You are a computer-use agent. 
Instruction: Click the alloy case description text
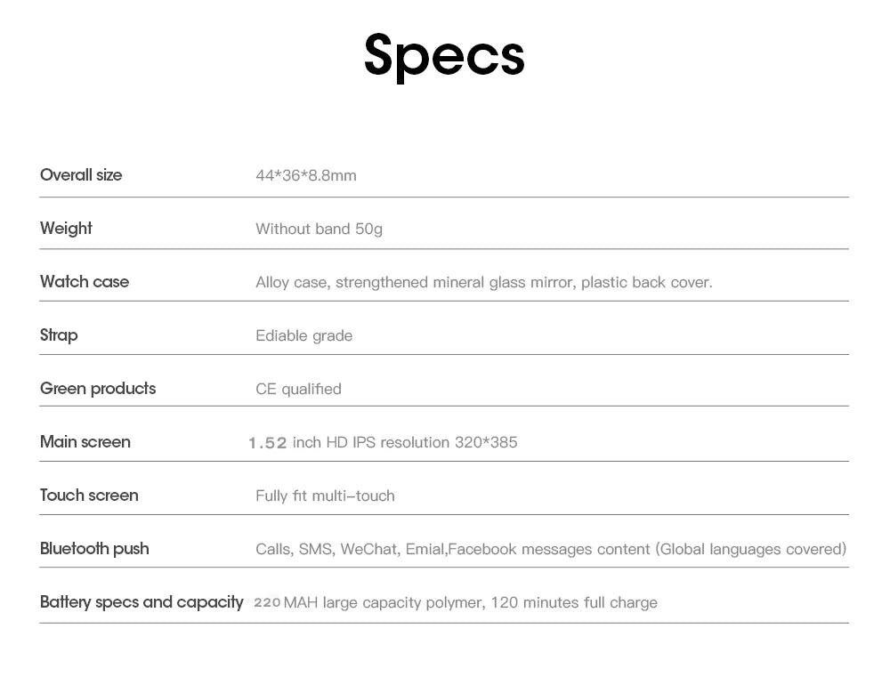pos(484,282)
